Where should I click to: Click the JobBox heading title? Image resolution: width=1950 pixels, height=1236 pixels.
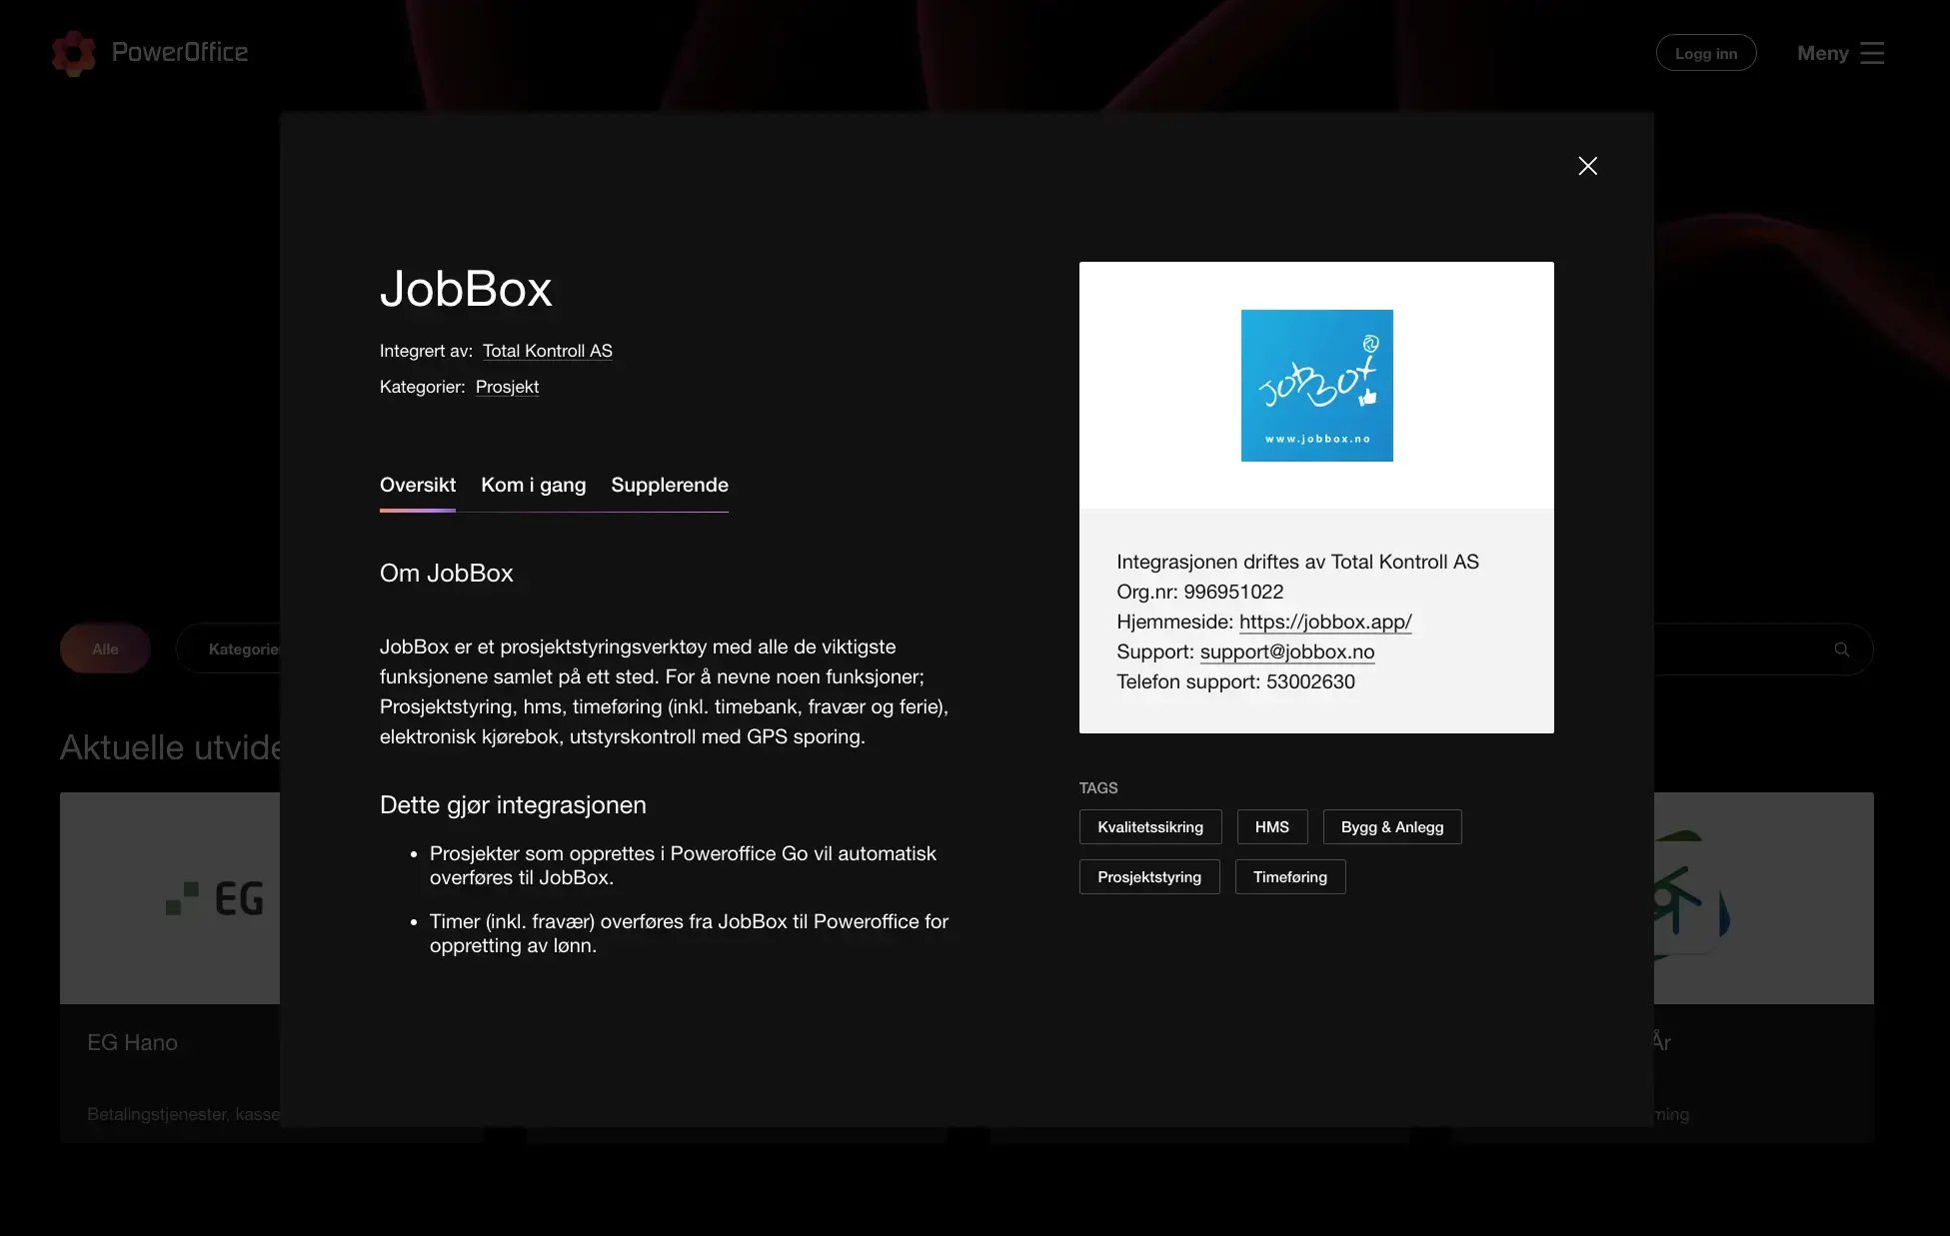pyautogui.click(x=466, y=289)
